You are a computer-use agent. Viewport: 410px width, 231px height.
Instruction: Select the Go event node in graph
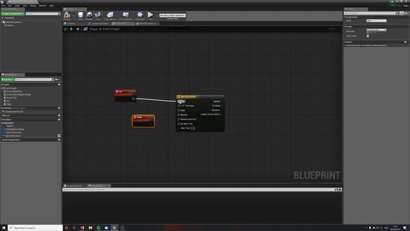point(126,96)
